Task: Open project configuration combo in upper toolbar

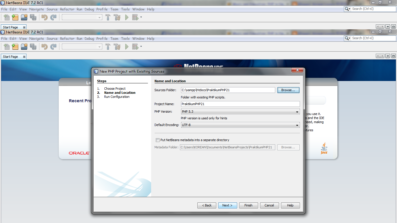Action: [x=82, y=17]
